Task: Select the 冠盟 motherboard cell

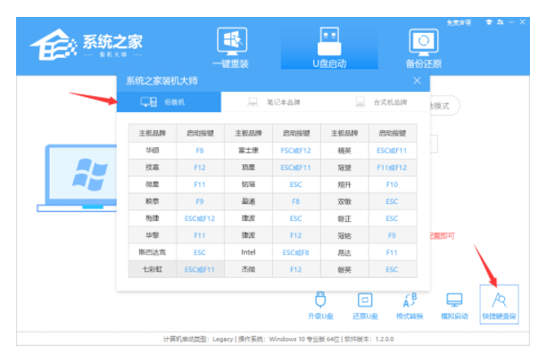Action: pos(344,168)
